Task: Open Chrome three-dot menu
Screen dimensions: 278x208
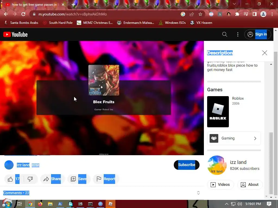Action: click(272, 14)
